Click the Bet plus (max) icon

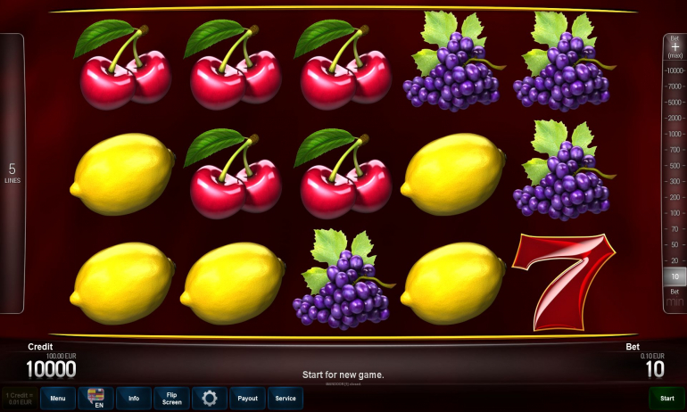[x=675, y=47]
